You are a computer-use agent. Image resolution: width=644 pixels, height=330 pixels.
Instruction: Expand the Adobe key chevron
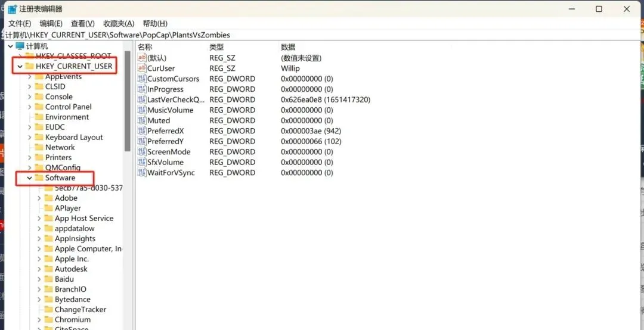[x=39, y=198]
